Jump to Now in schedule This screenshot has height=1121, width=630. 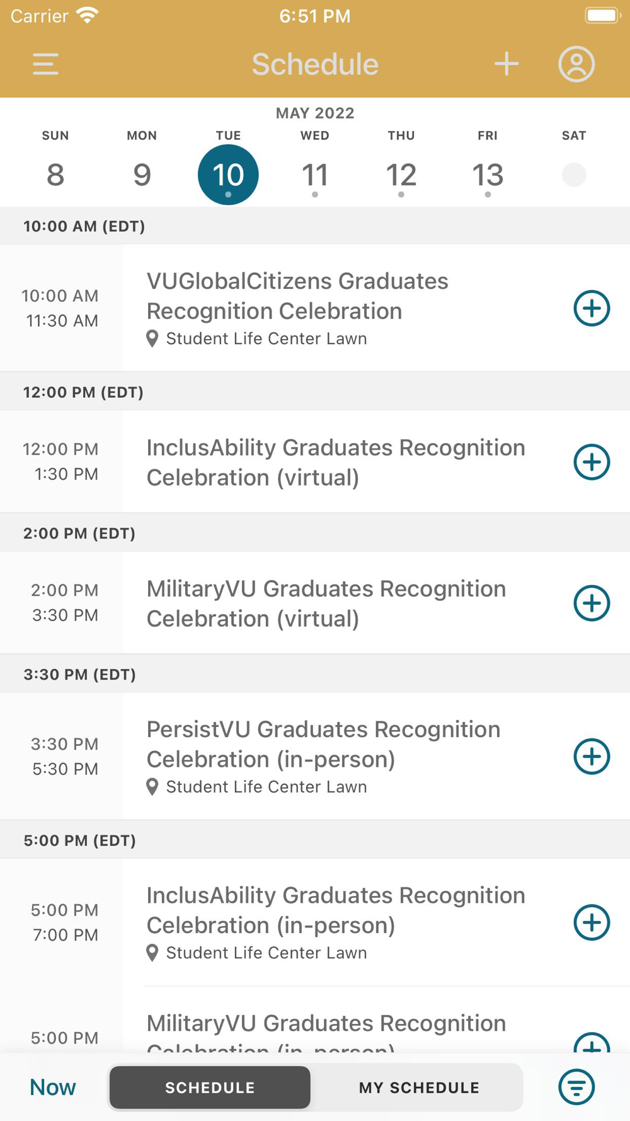53,1087
